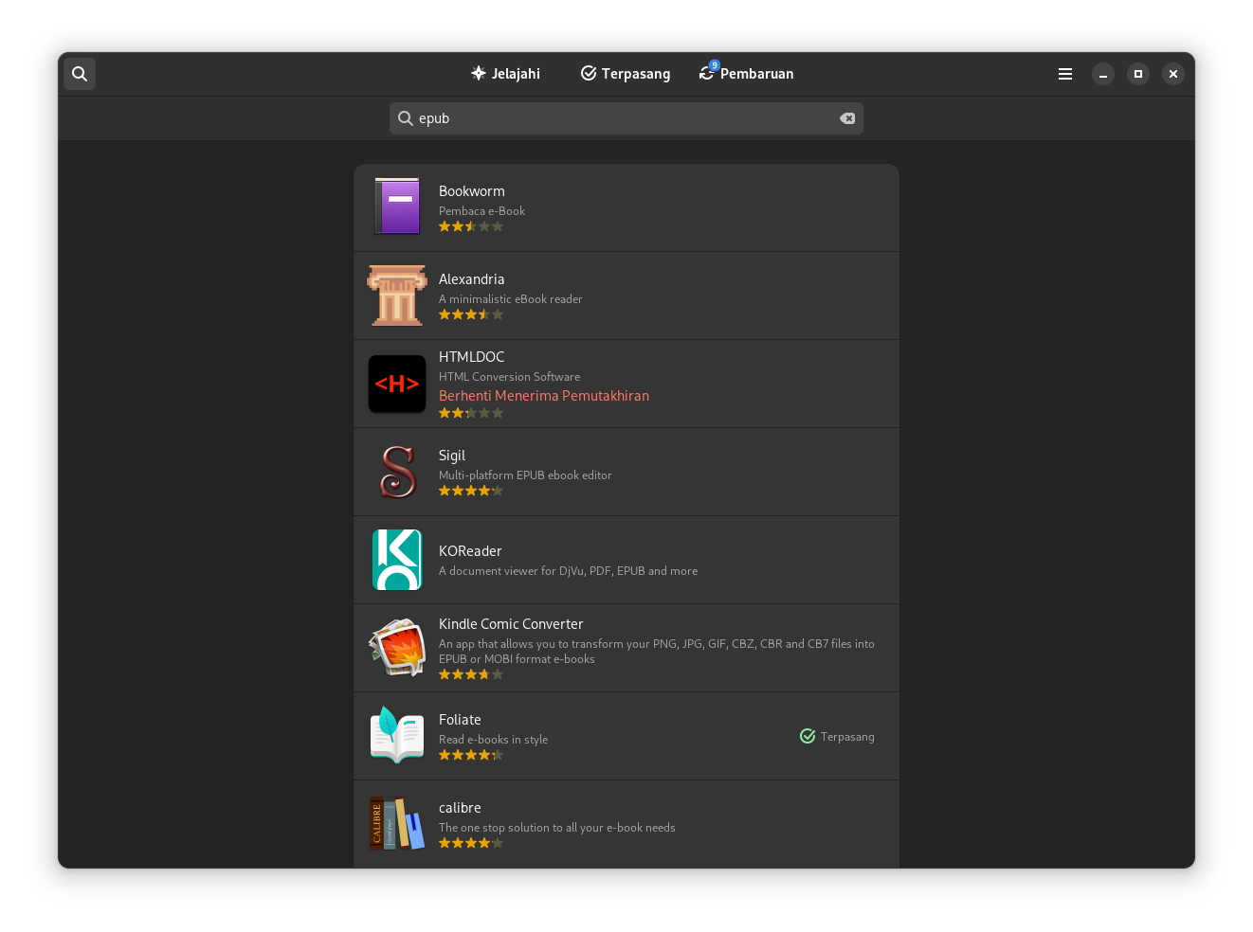
Task: Click the Foliate open book icon
Action: 397,736
